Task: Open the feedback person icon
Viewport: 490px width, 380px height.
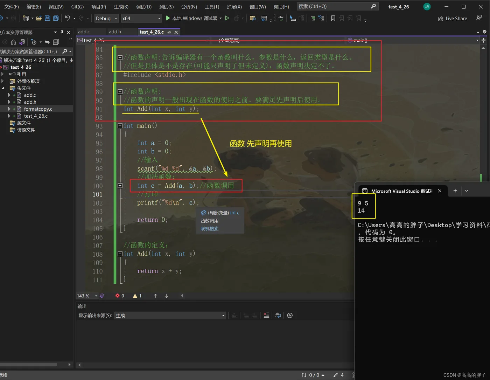Action: click(x=479, y=18)
